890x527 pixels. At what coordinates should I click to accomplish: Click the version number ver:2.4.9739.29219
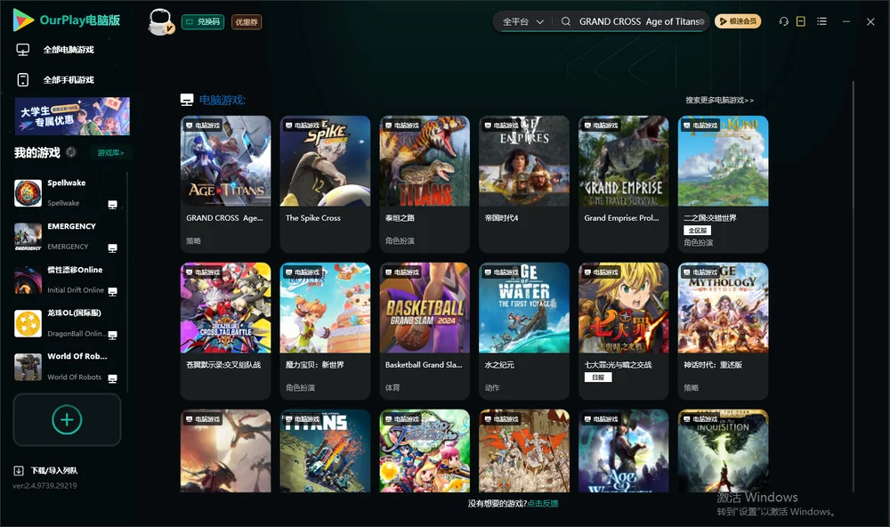(x=44, y=486)
